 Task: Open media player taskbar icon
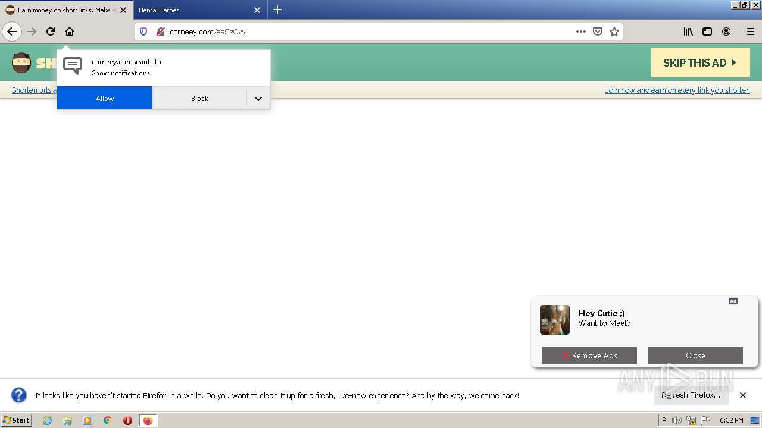coord(88,420)
